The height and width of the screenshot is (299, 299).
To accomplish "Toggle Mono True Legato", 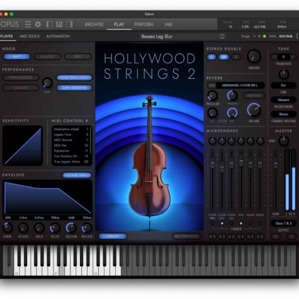I will point(74,77).
